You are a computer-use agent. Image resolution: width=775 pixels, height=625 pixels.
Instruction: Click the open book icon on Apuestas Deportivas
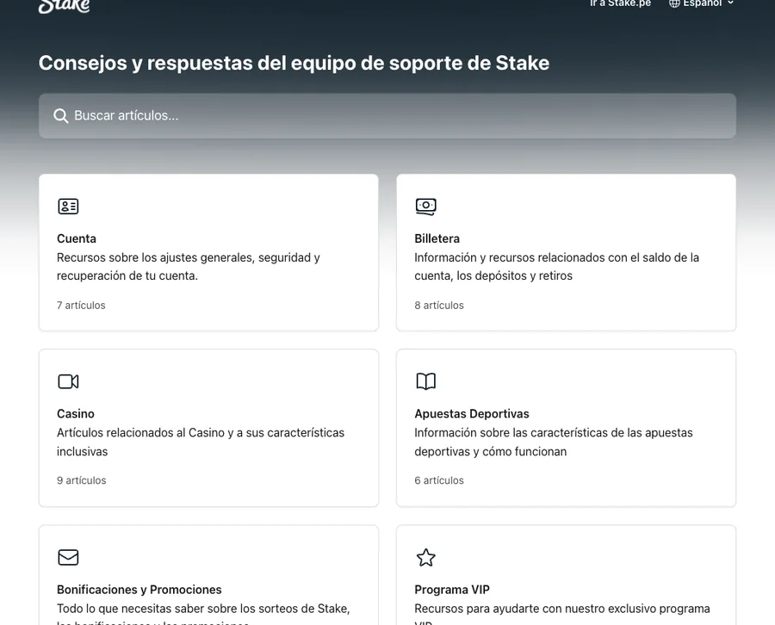point(426,381)
